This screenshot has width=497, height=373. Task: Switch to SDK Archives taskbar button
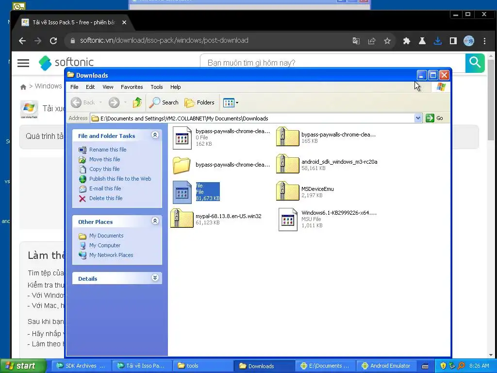[x=81, y=366]
